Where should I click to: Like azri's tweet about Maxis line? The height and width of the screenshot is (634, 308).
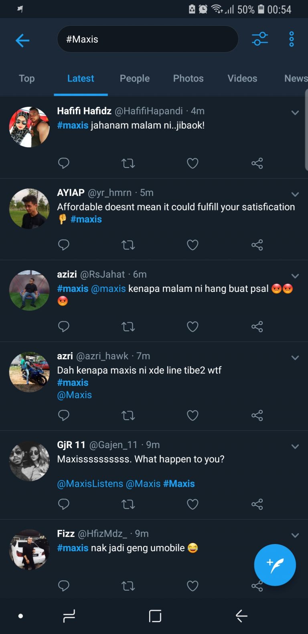coord(192,415)
